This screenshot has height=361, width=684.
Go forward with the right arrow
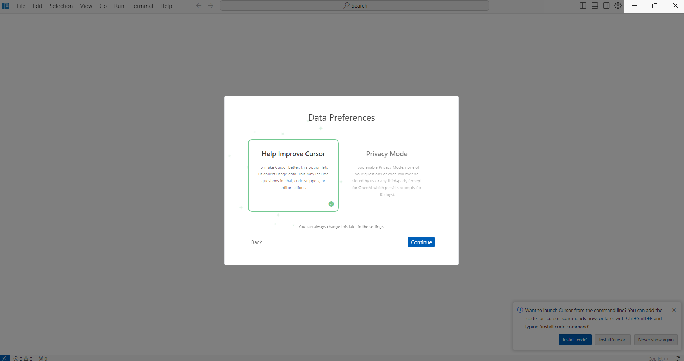(210, 6)
